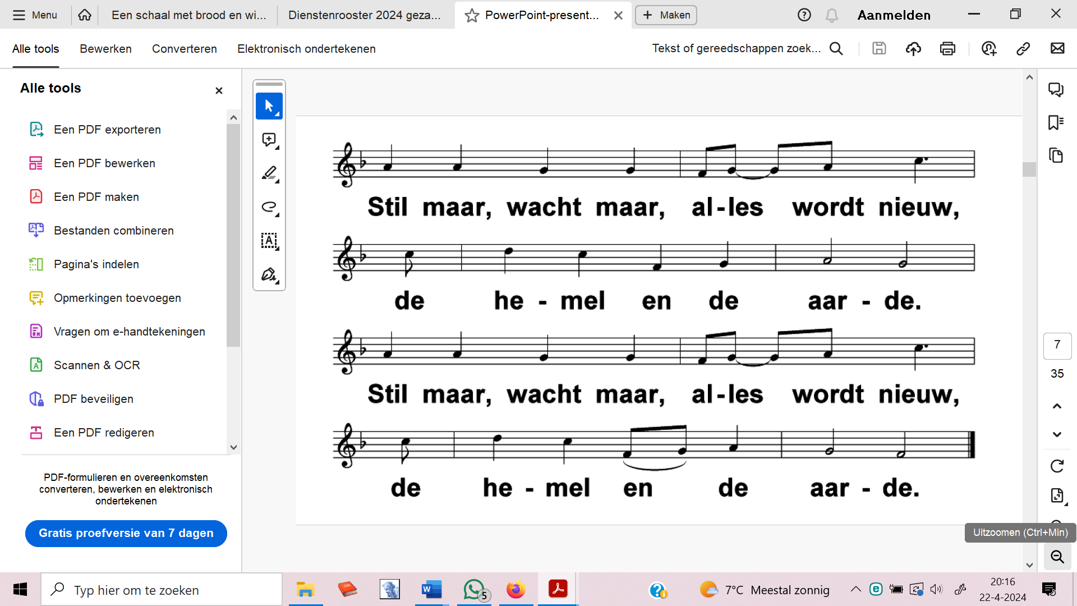Click the Print icon
1077x606 pixels.
(x=947, y=49)
